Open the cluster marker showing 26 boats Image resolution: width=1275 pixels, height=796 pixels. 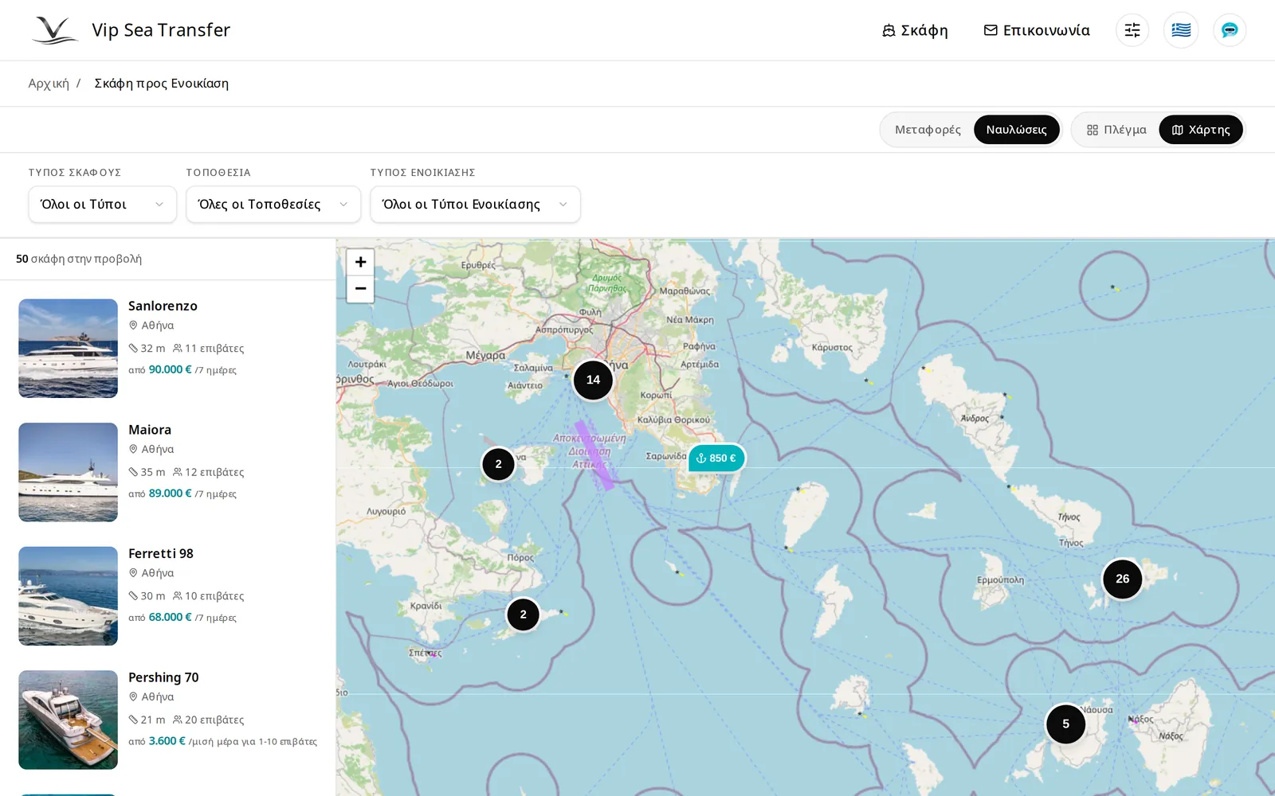[x=1122, y=579]
